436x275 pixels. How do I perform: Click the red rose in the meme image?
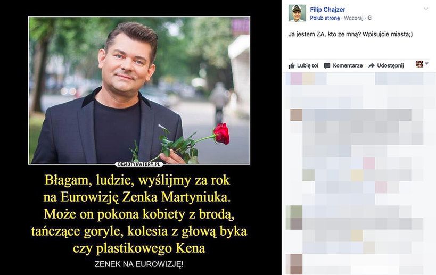221,134
